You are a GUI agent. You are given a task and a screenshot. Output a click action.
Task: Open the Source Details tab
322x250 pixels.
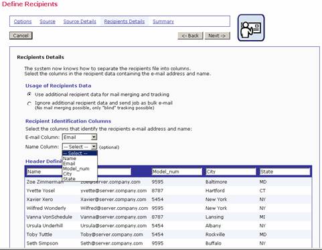click(x=80, y=21)
